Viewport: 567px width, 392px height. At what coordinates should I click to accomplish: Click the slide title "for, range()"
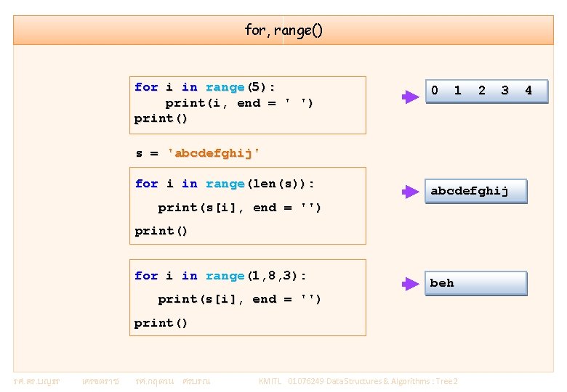coord(283,30)
